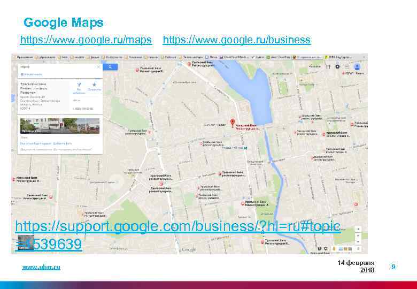Open the Street View photo thumbnail
The height and width of the screenshot is (289, 417).
(60, 126)
